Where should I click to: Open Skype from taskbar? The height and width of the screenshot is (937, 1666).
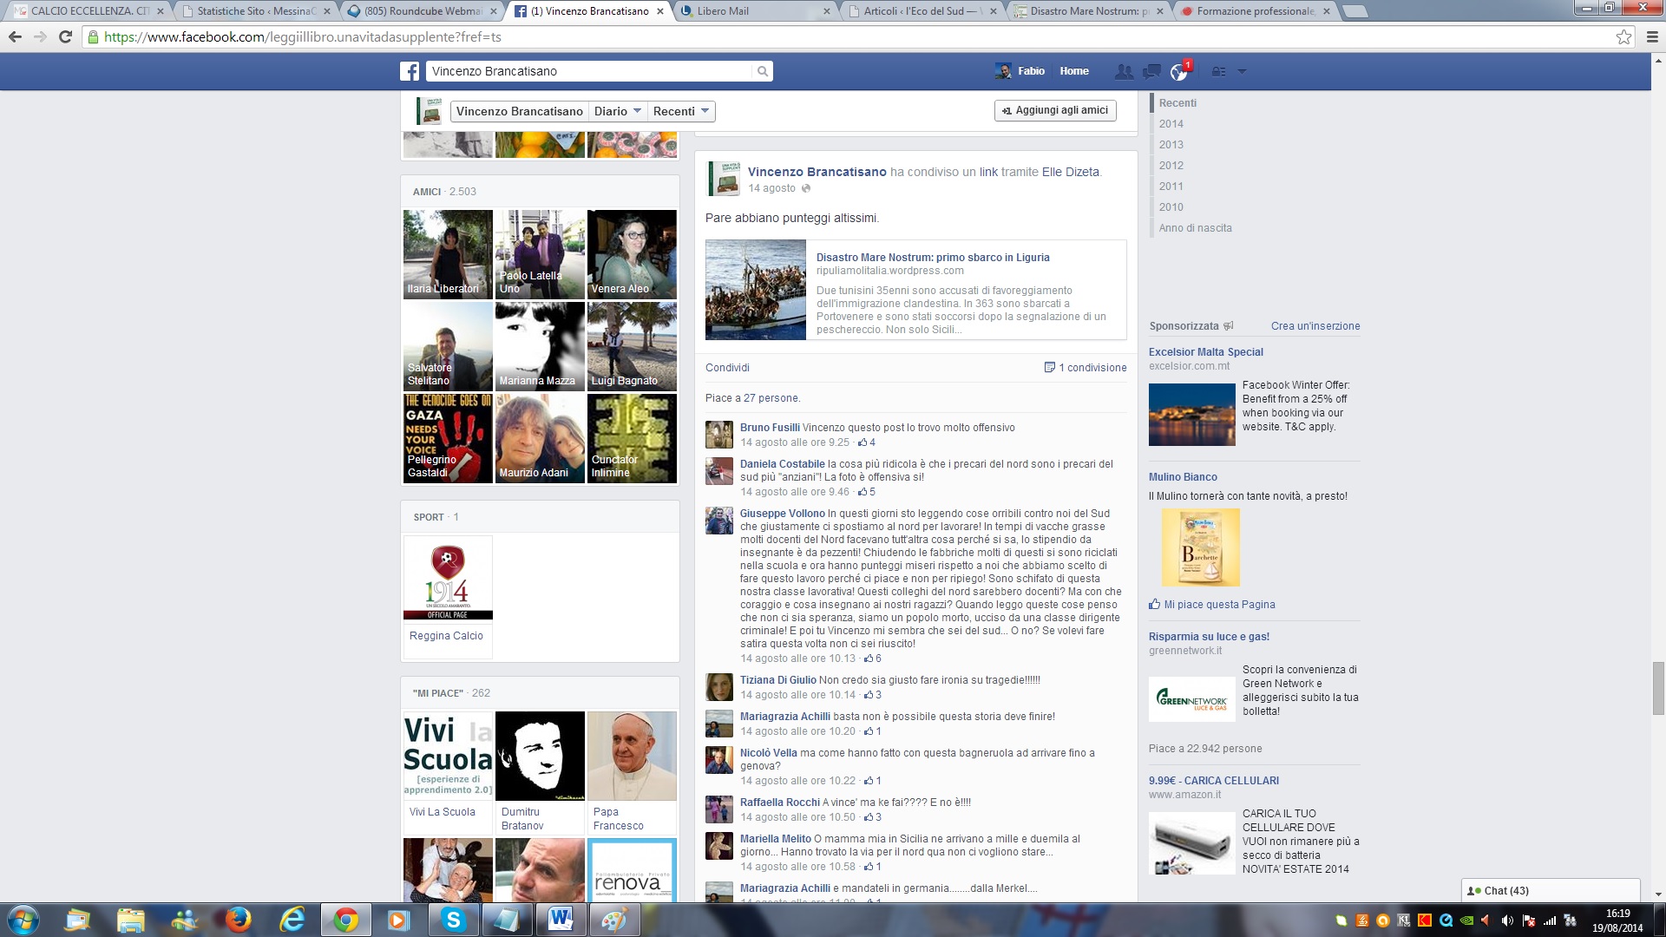(x=454, y=920)
